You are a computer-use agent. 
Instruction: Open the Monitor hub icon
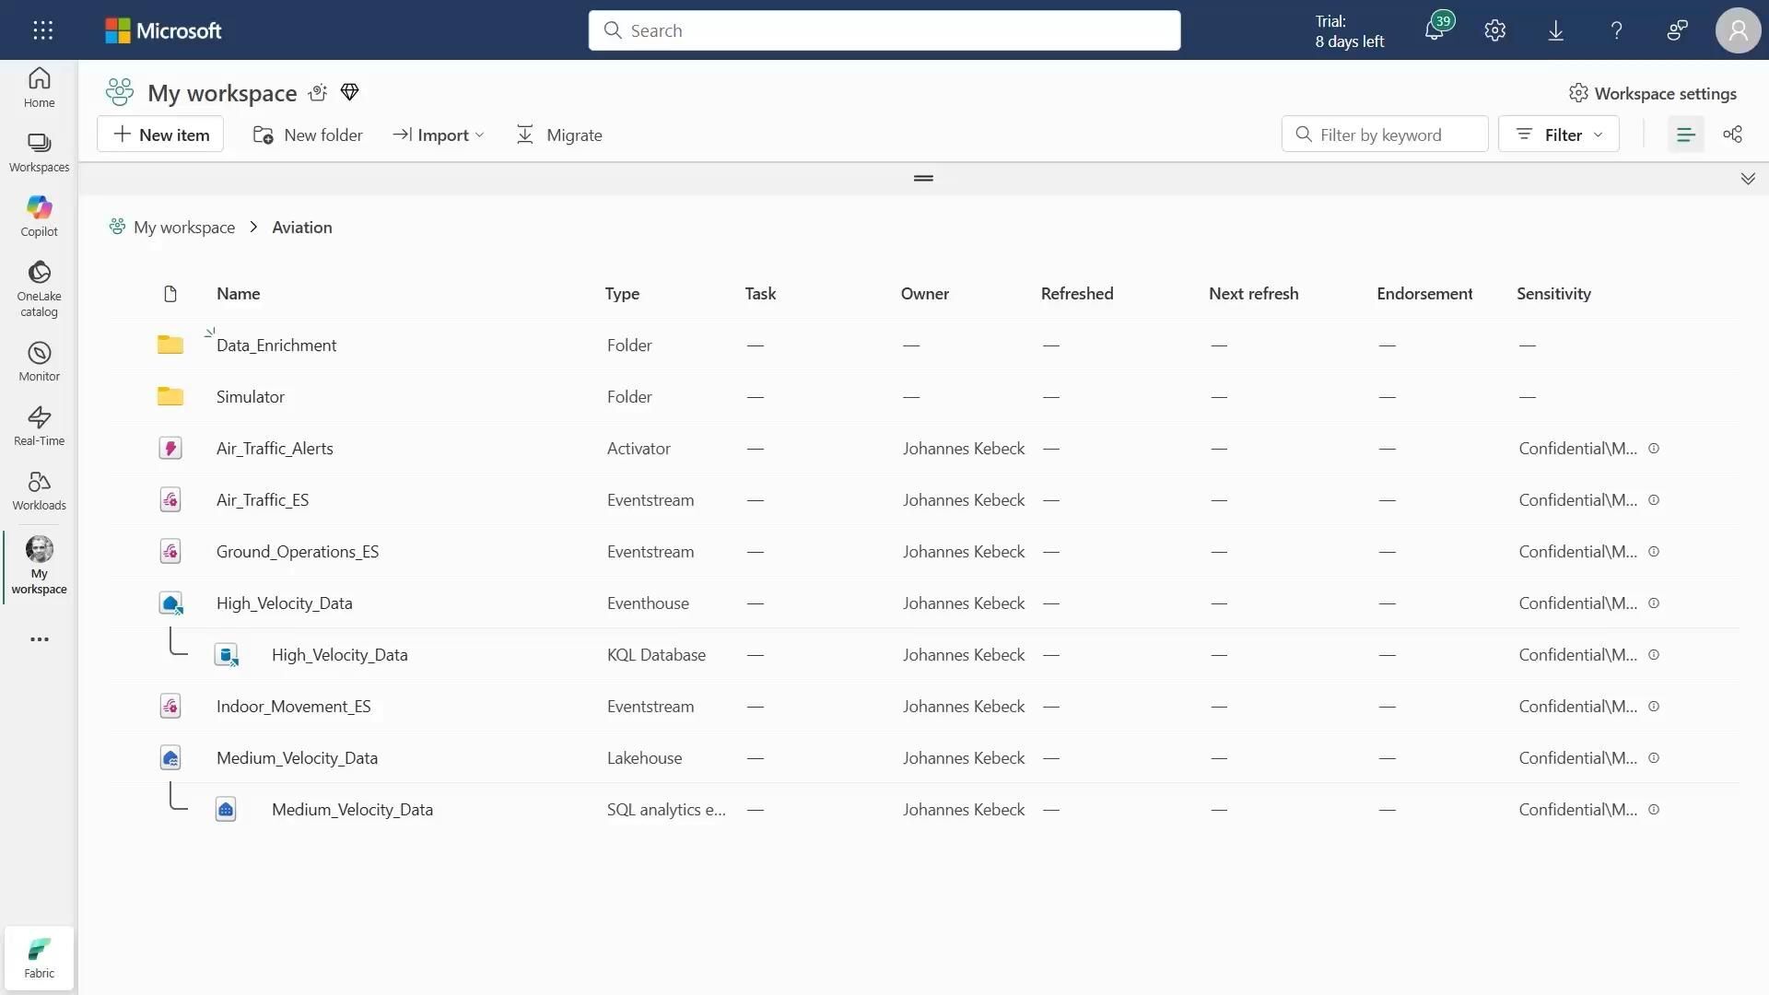point(39,360)
